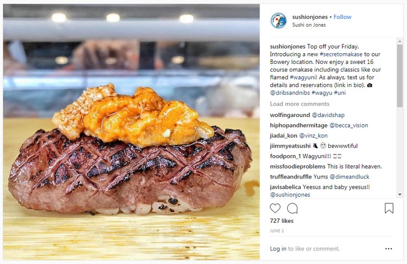407x264 pixels.
Task: Open the Sushi on Jones location link
Action: pyautogui.click(x=309, y=25)
